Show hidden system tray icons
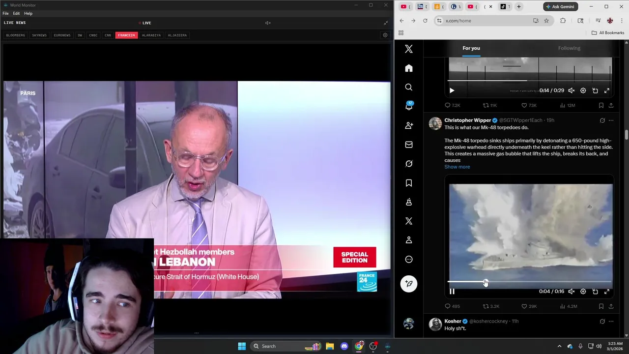Viewport: 629px width, 354px height. point(559,346)
